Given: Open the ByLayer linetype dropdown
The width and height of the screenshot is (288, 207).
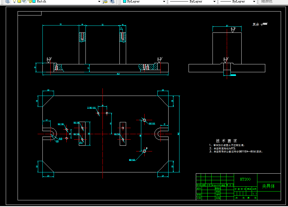Looking at the screenshot, I should (214, 2).
